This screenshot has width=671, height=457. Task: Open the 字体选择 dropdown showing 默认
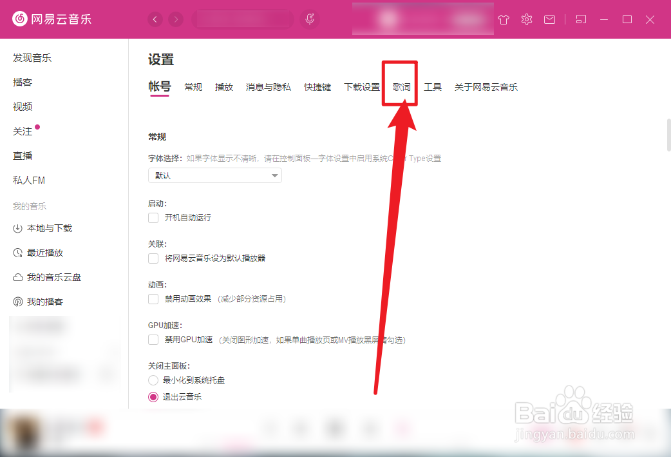coord(215,175)
